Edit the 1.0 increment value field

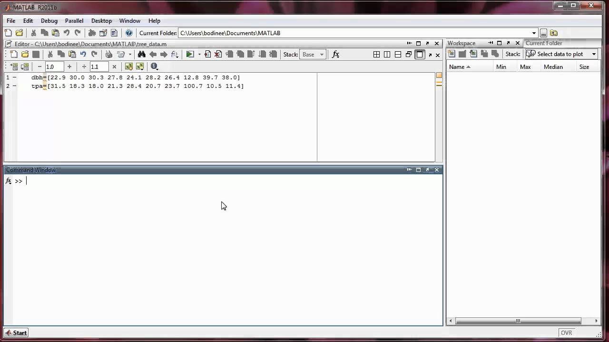click(54, 66)
